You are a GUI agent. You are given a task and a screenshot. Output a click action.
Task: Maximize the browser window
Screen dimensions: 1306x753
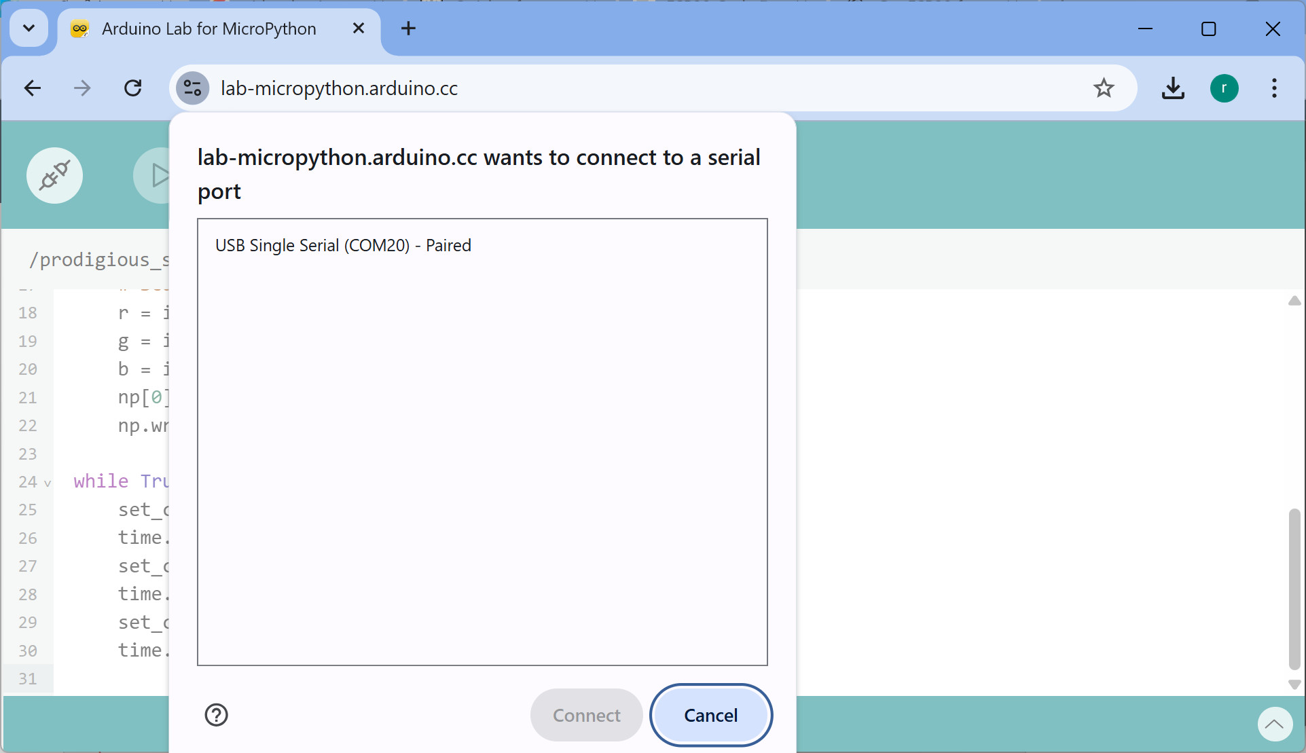click(x=1208, y=29)
